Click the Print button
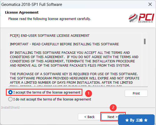156x125 pixels. [x=136, y=93]
